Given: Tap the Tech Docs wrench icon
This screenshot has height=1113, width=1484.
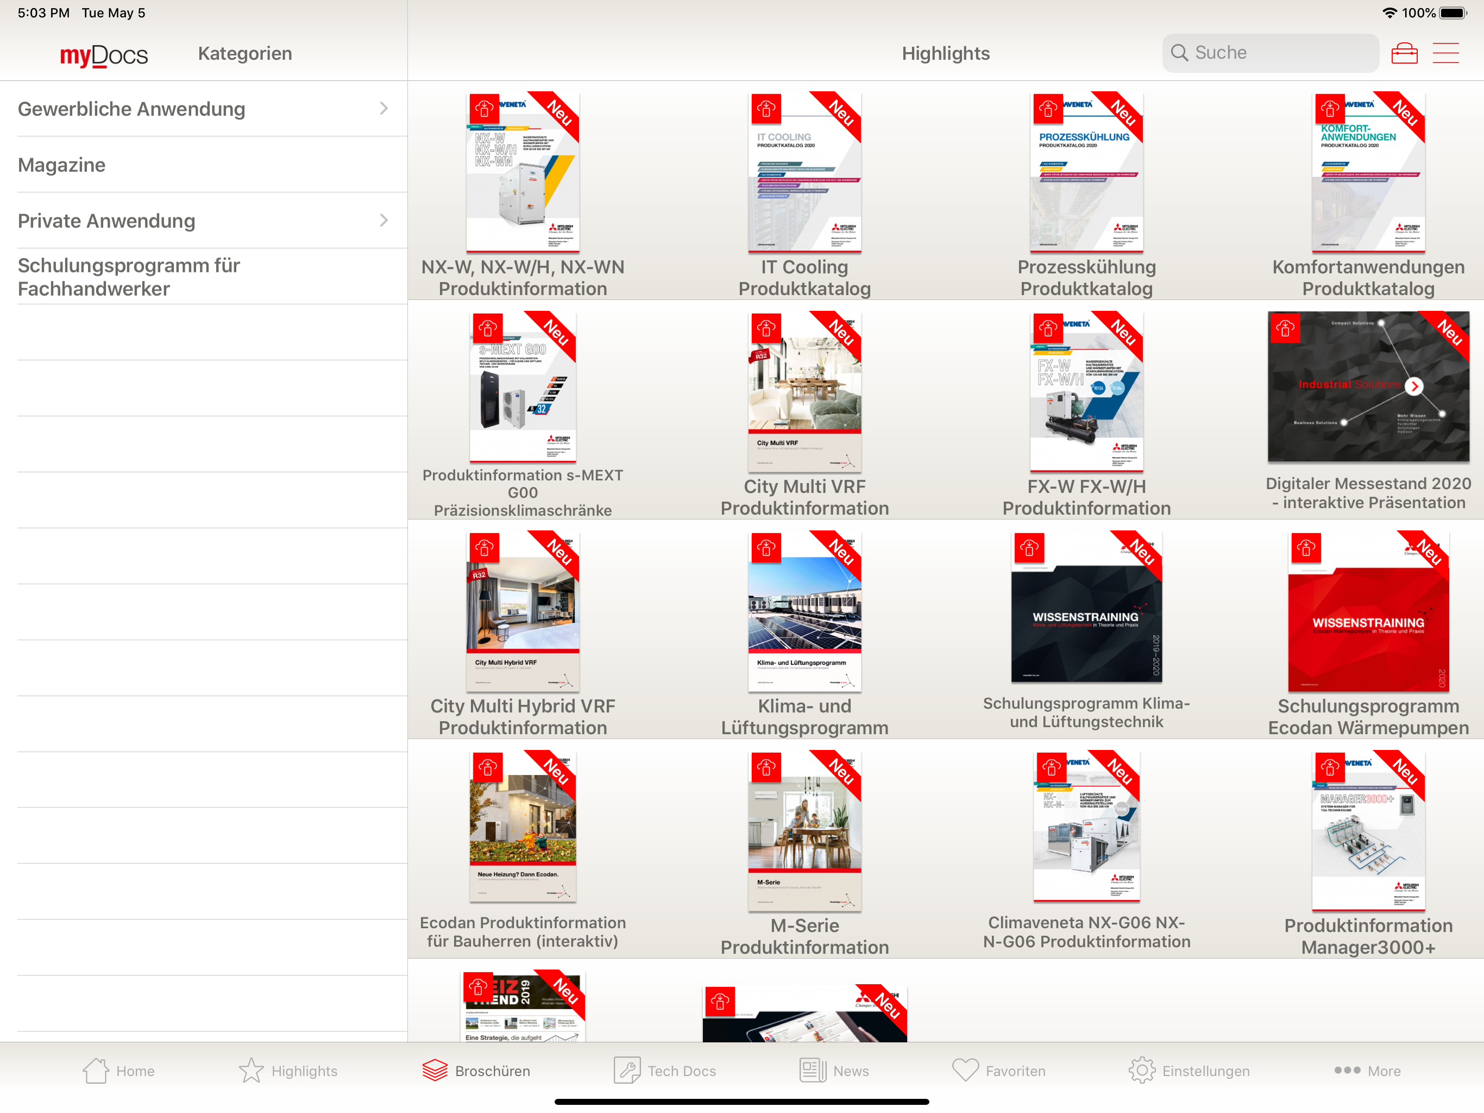Looking at the screenshot, I should click(627, 1071).
